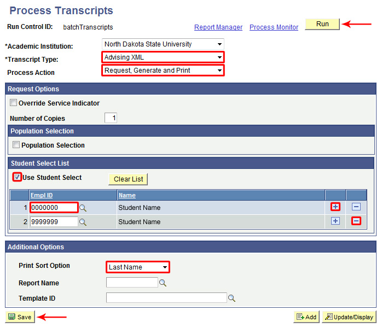
Task: Add row using plus icon in row 2
Action: 335,221
